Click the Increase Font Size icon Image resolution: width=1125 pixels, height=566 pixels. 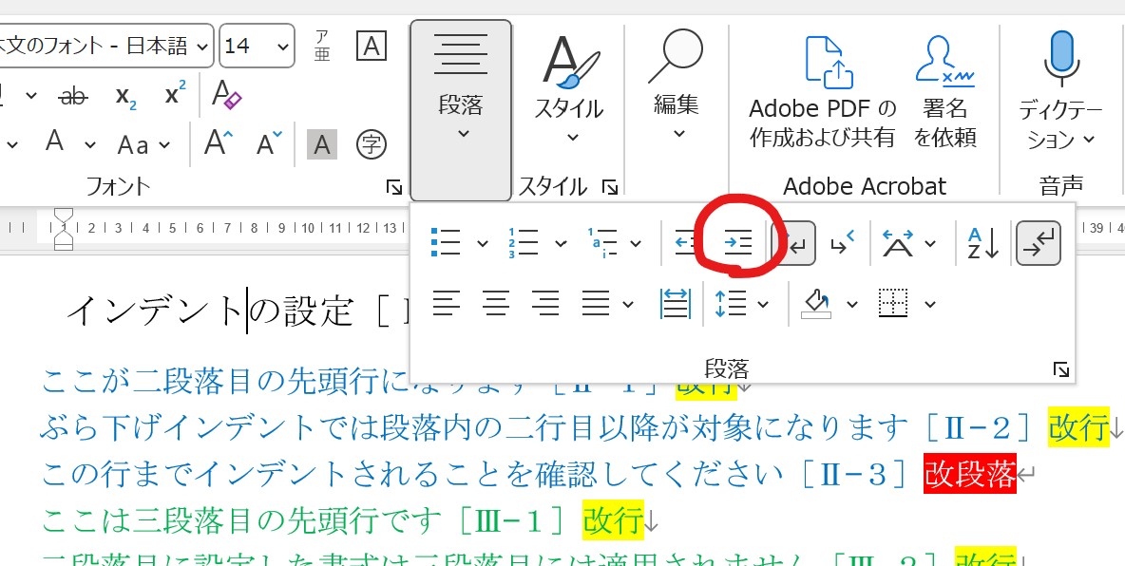219,144
